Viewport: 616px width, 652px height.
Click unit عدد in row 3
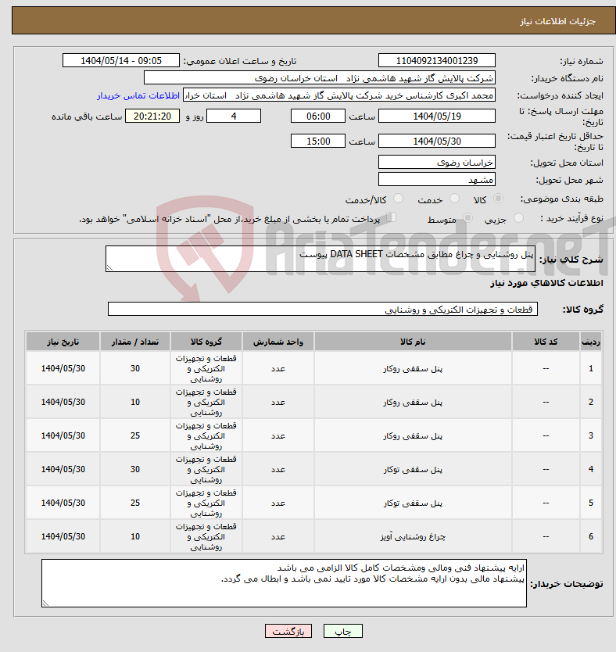point(278,436)
